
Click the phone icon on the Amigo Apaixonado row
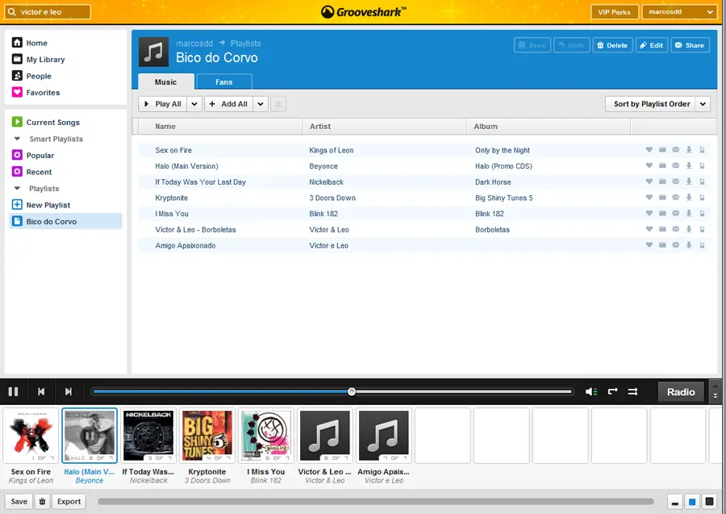(703, 245)
